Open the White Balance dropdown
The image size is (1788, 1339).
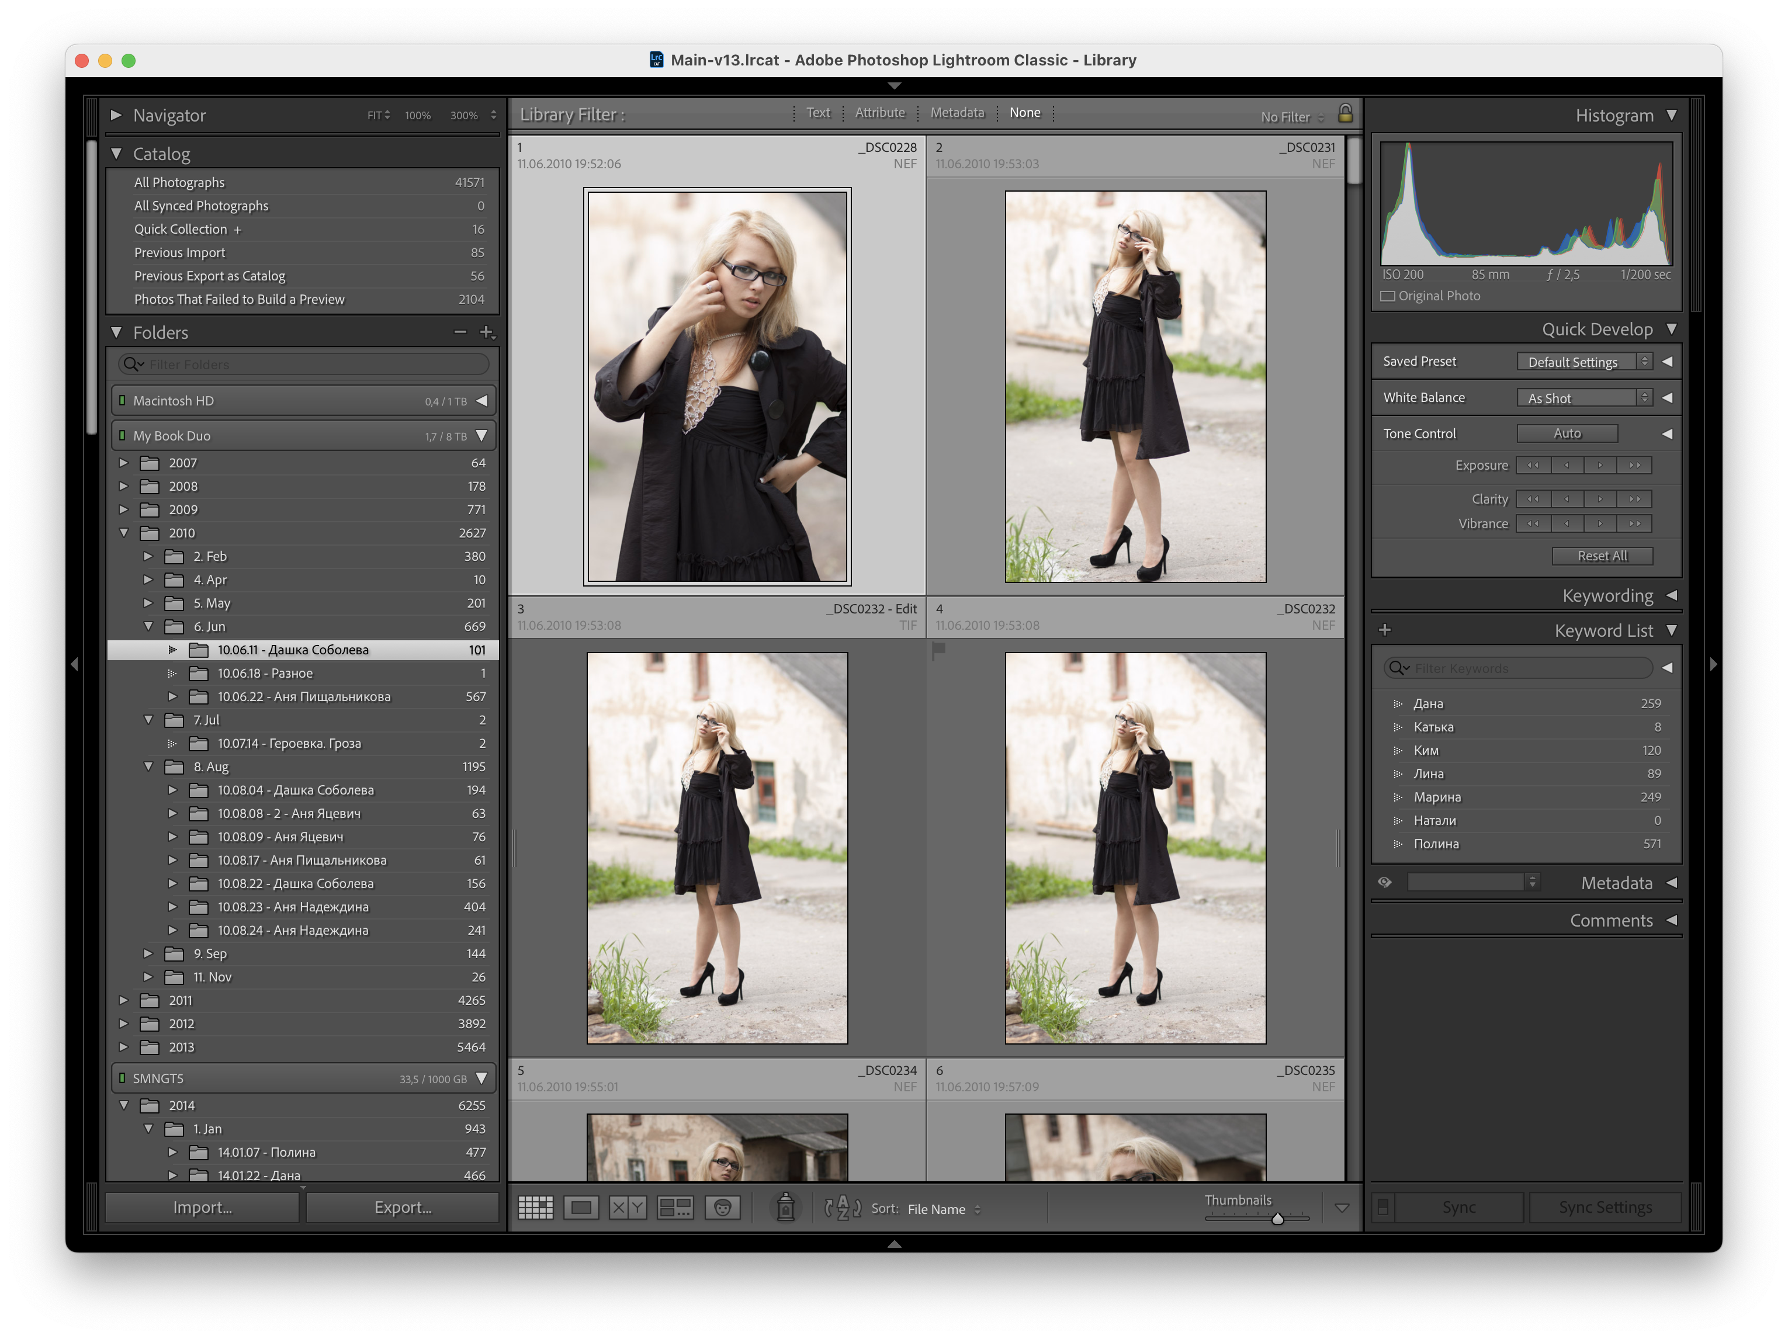(x=1584, y=398)
